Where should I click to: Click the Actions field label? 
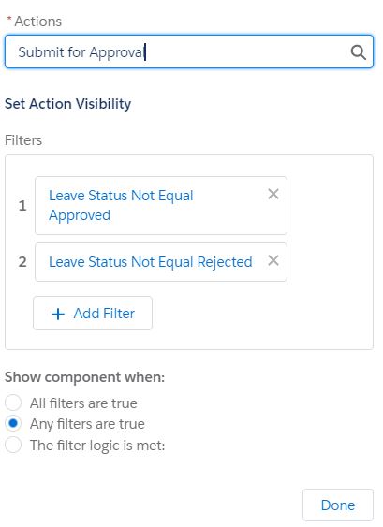tap(38, 22)
